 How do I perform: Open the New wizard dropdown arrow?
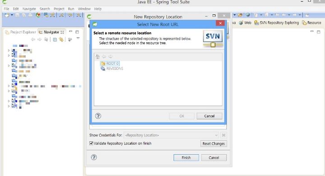pos(12,15)
